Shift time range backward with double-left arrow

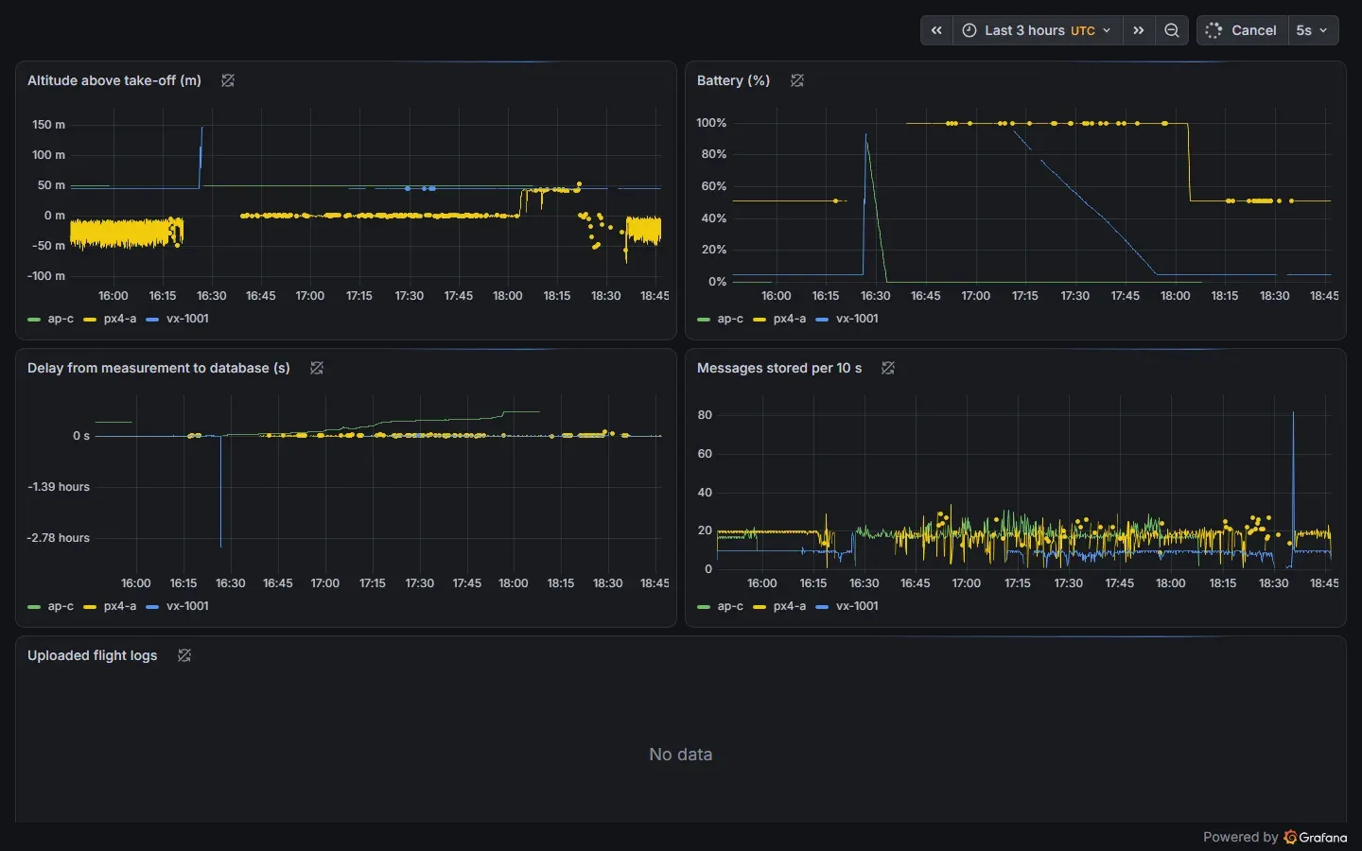point(936,30)
